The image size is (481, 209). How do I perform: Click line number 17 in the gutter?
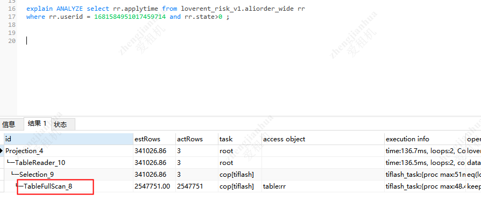(x=12, y=17)
